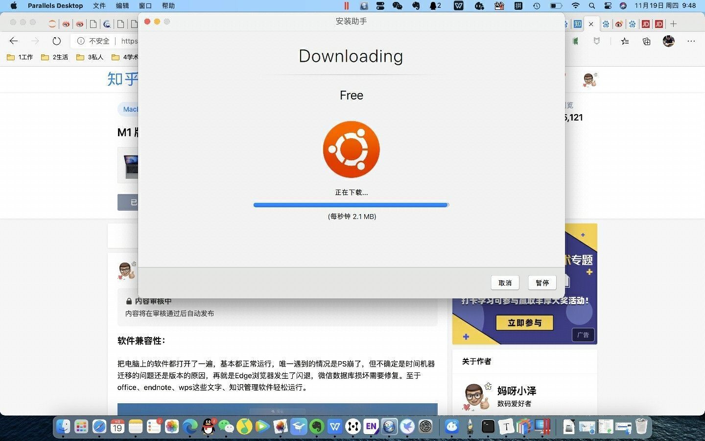Open the 窗口 menu
The height and width of the screenshot is (441, 705).
(145, 6)
